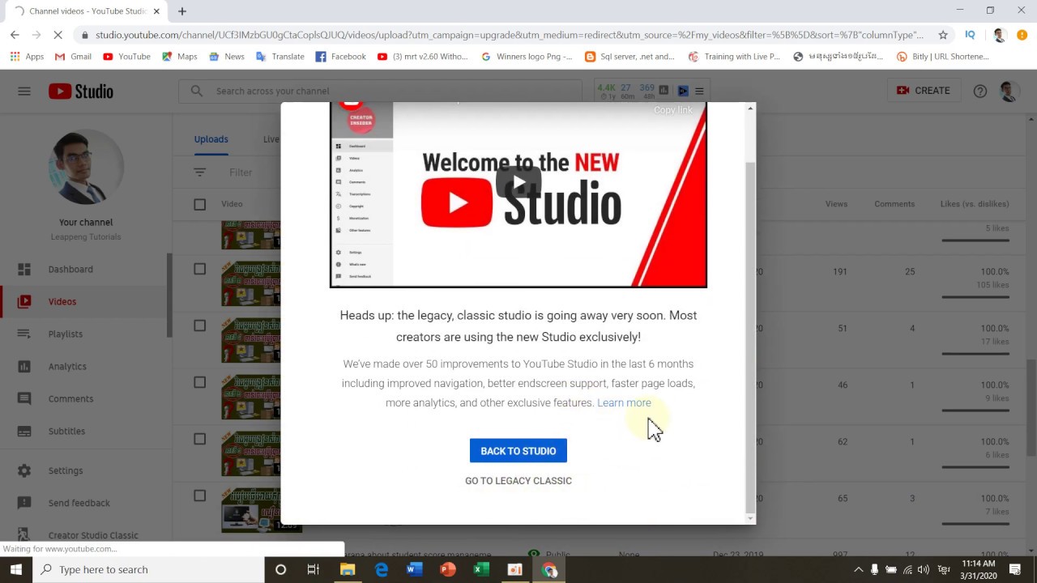
Task: Click the Likes (vs. dislikes) column header
Action: pos(975,204)
